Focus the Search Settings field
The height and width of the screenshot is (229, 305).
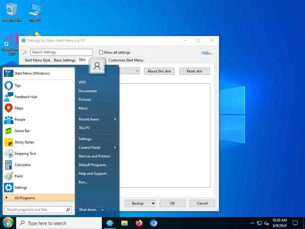pyautogui.click(x=62, y=52)
